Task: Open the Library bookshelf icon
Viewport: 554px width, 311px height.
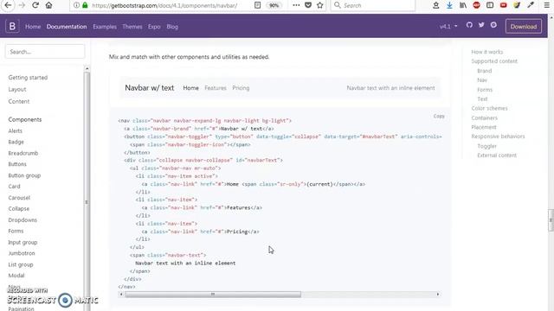Action: pyautogui.click(x=463, y=5)
